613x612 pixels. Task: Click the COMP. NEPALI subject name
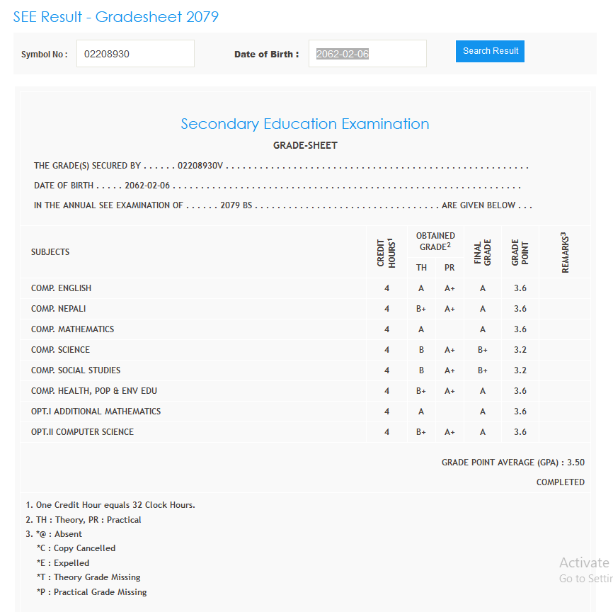coord(59,309)
